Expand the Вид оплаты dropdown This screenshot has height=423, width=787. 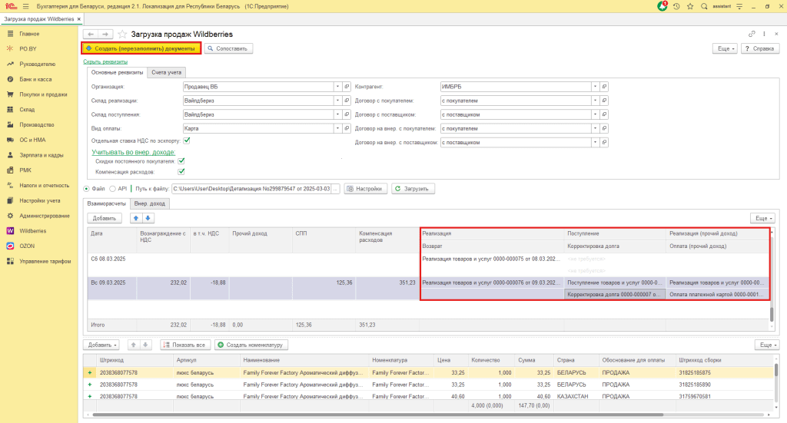pos(337,128)
